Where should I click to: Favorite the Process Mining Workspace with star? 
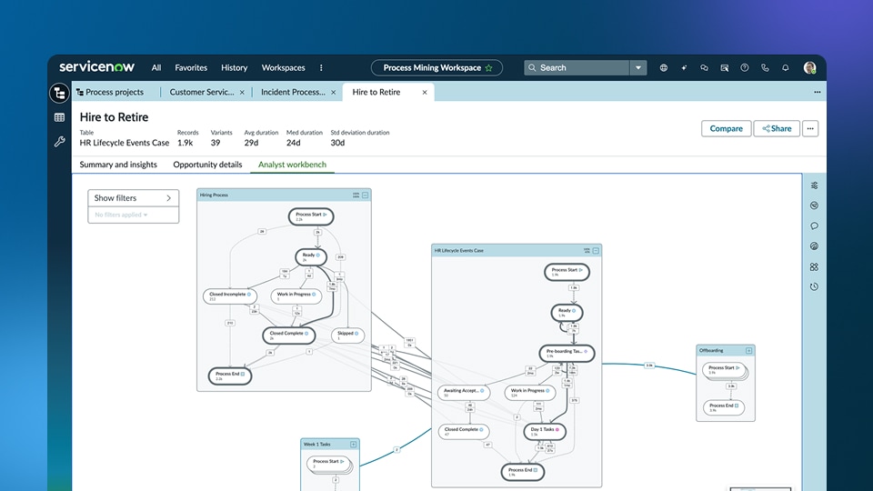tap(489, 68)
